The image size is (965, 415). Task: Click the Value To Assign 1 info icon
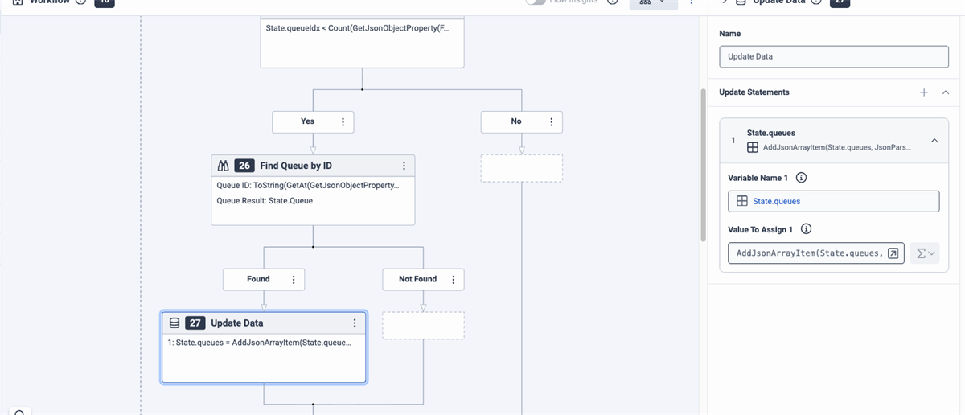pyautogui.click(x=806, y=229)
